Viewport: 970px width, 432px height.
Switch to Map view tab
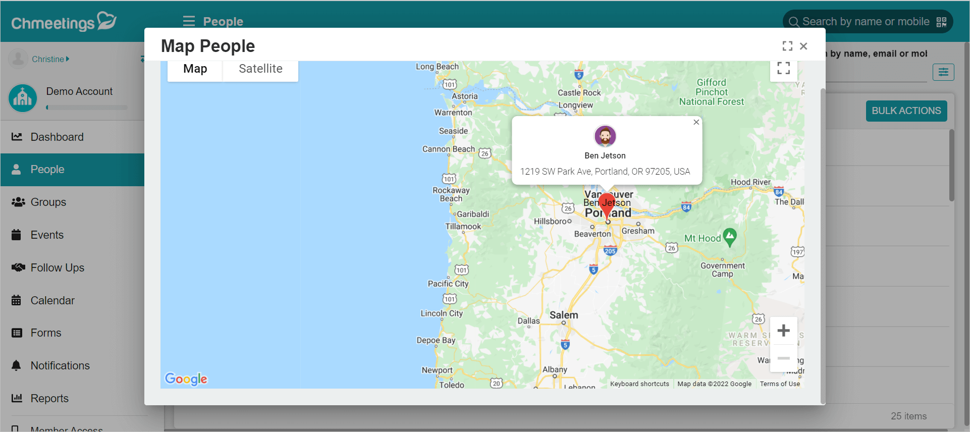point(195,69)
